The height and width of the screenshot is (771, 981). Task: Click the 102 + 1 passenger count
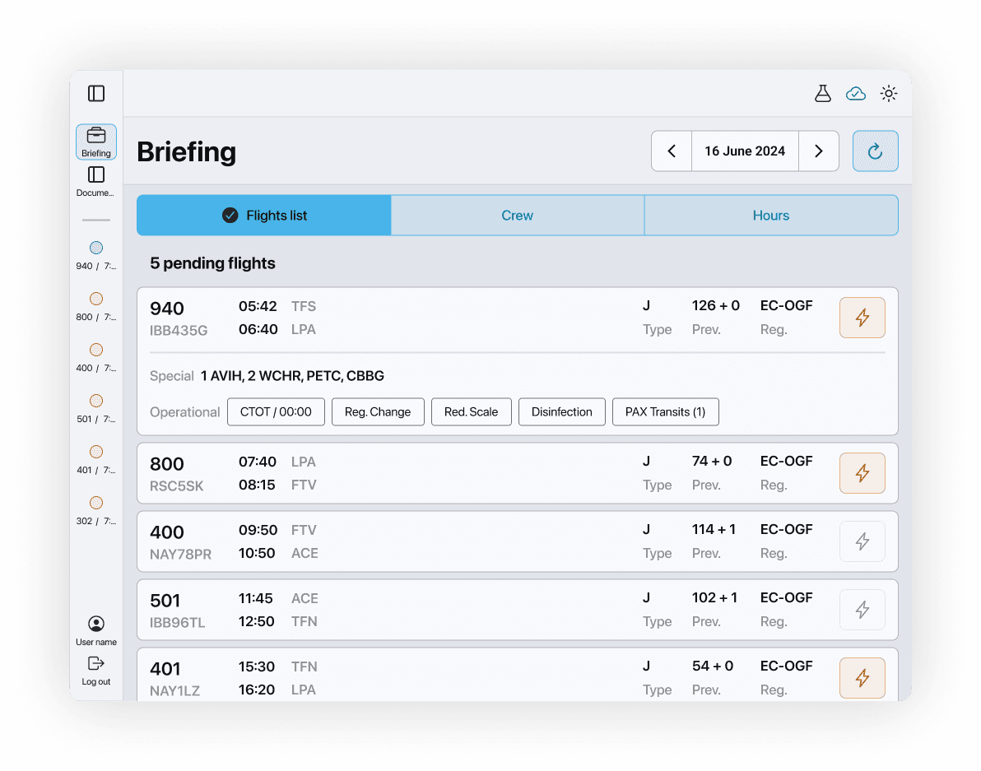tap(714, 597)
